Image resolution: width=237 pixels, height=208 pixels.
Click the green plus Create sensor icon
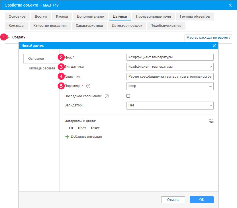[8, 37]
